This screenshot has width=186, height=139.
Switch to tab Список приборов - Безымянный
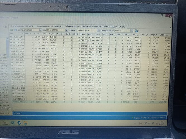[49, 26]
